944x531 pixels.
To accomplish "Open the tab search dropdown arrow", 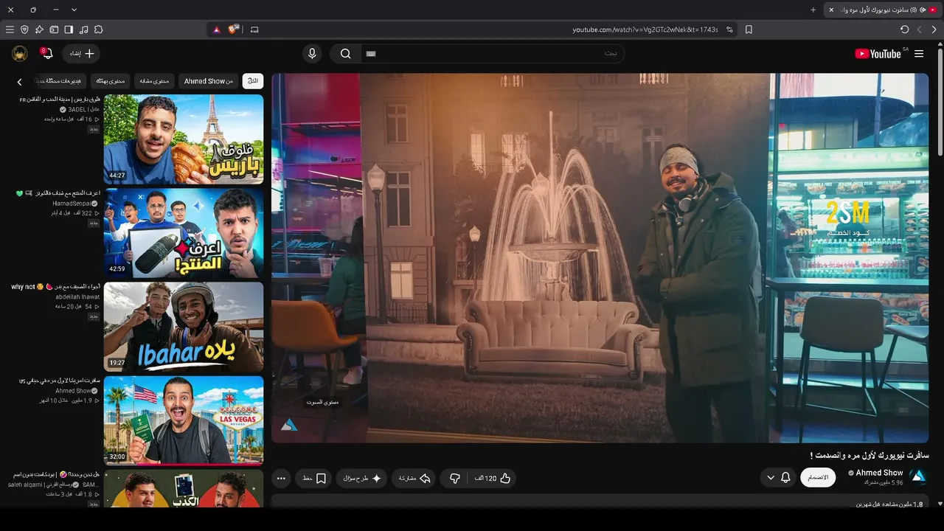I will click(74, 10).
